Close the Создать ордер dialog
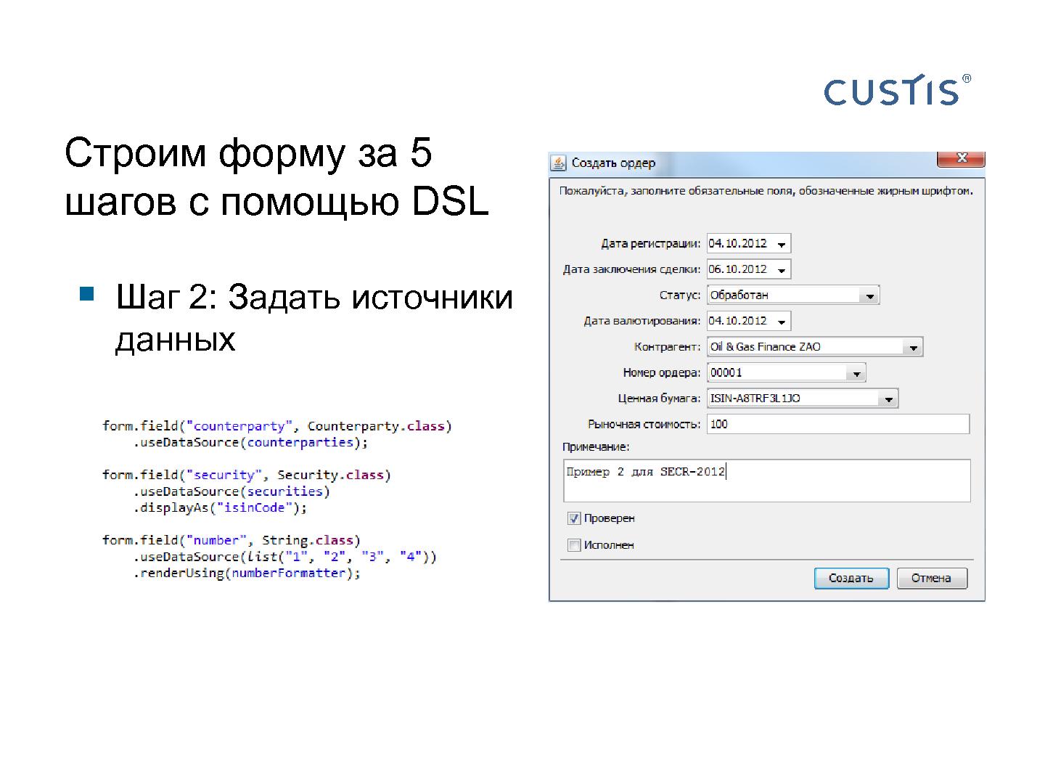The height and width of the screenshot is (784, 1045). tap(961, 158)
